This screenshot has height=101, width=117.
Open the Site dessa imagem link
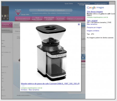tap(95, 12)
